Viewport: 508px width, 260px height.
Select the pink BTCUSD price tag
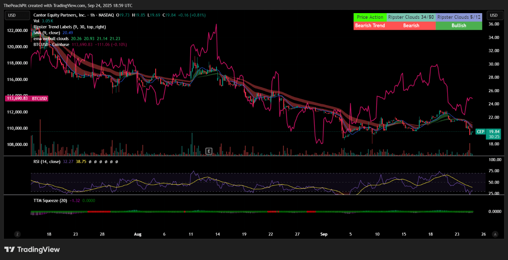(x=26, y=98)
